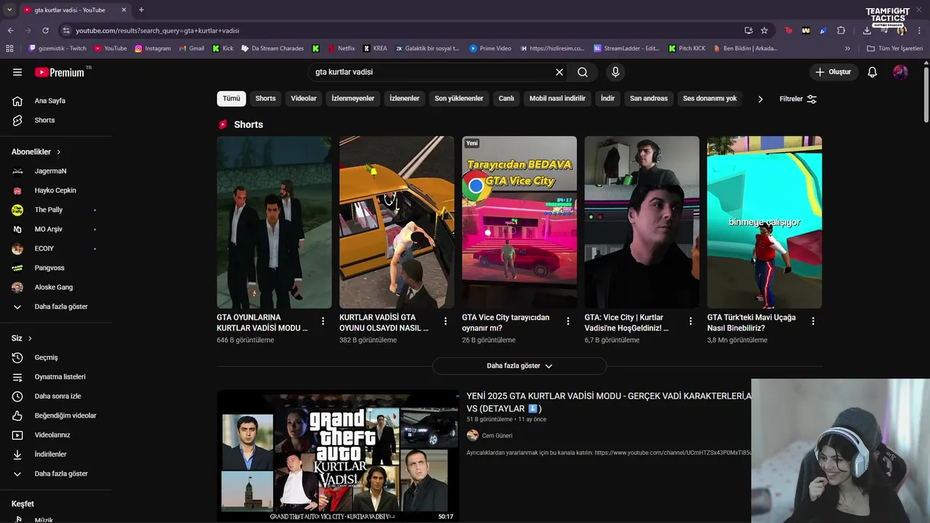Viewport: 930px width, 523px height.
Task: Reload the page in Chrome
Action: [45, 31]
